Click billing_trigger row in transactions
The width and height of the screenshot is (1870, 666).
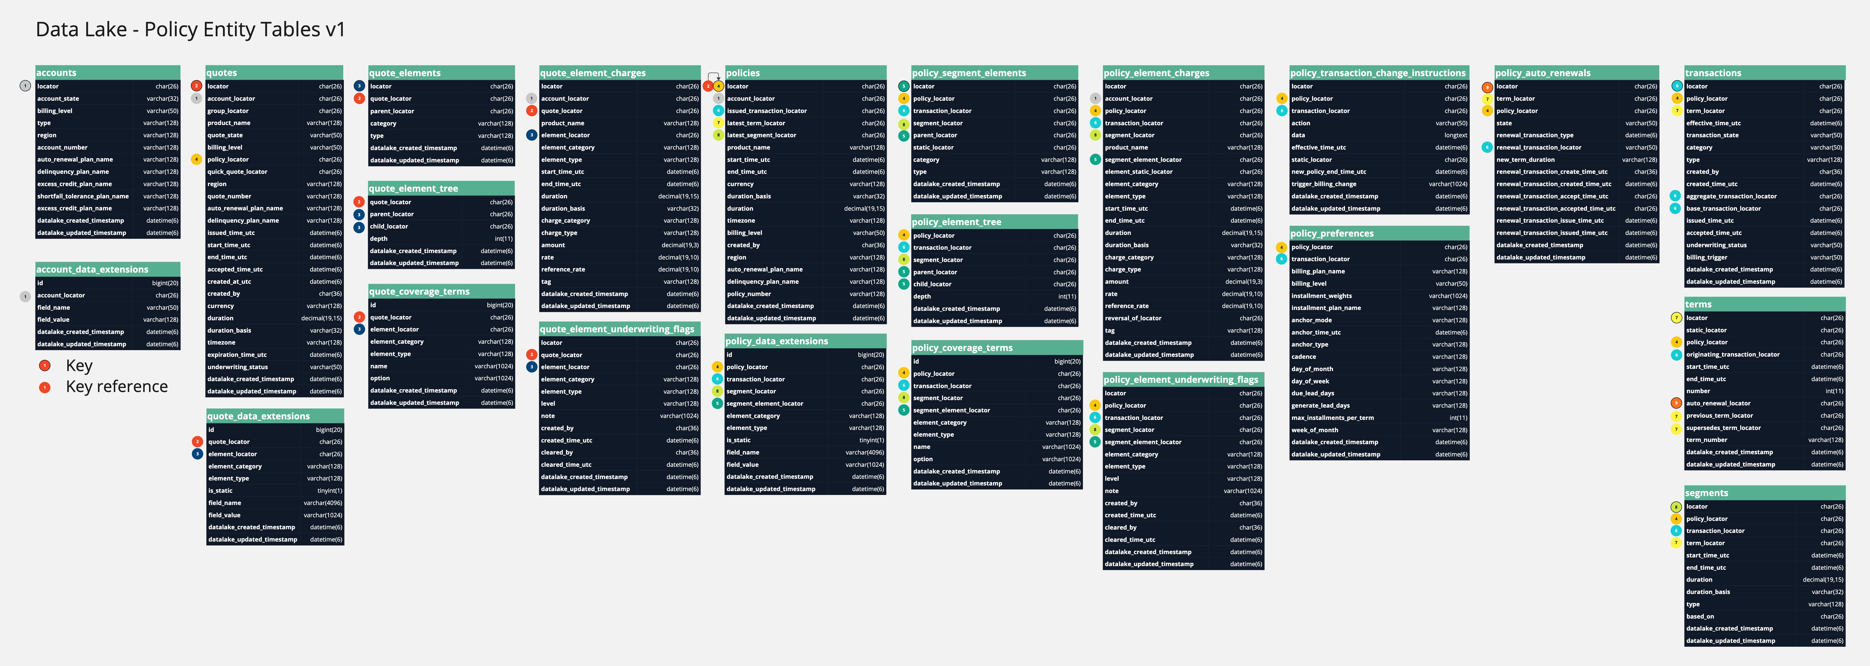[1765, 258]
